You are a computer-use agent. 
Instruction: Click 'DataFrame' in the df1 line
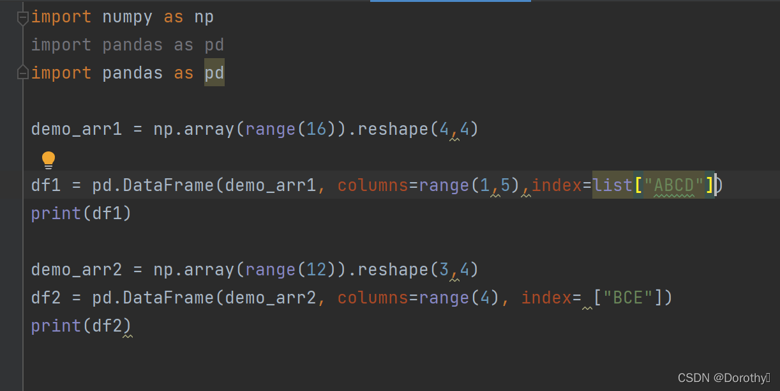pos(169,185)
